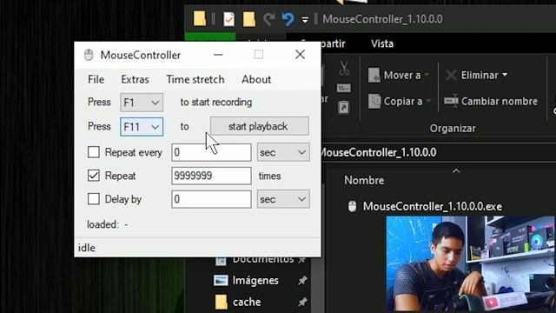Open the Extras menu
The image size is (556, 313).
click(136, 79)
